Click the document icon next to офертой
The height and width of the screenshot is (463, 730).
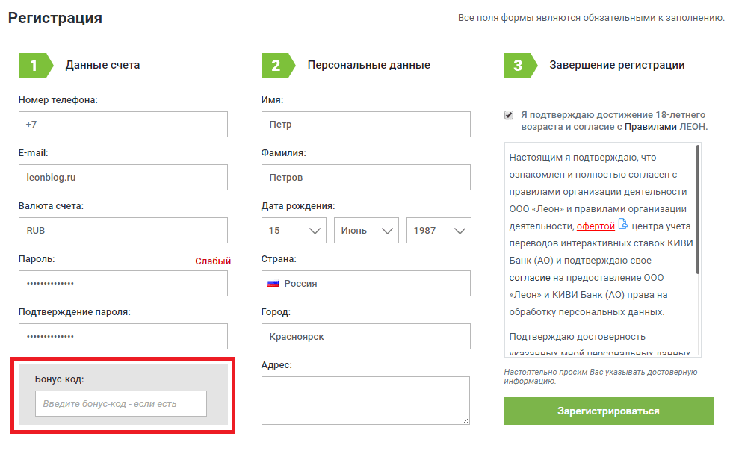click(x=623, y=224)
